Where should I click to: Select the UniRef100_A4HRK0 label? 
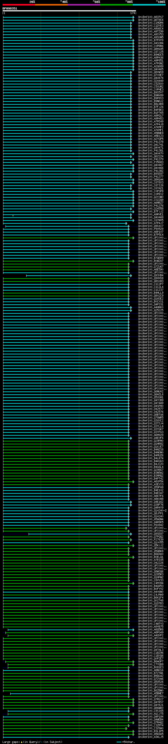(x=150, y=307)
